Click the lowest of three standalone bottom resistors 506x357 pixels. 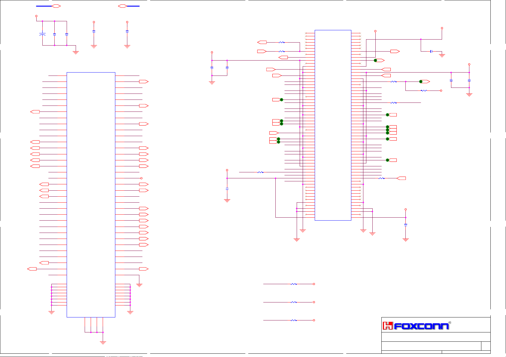(x=294, y=320)
